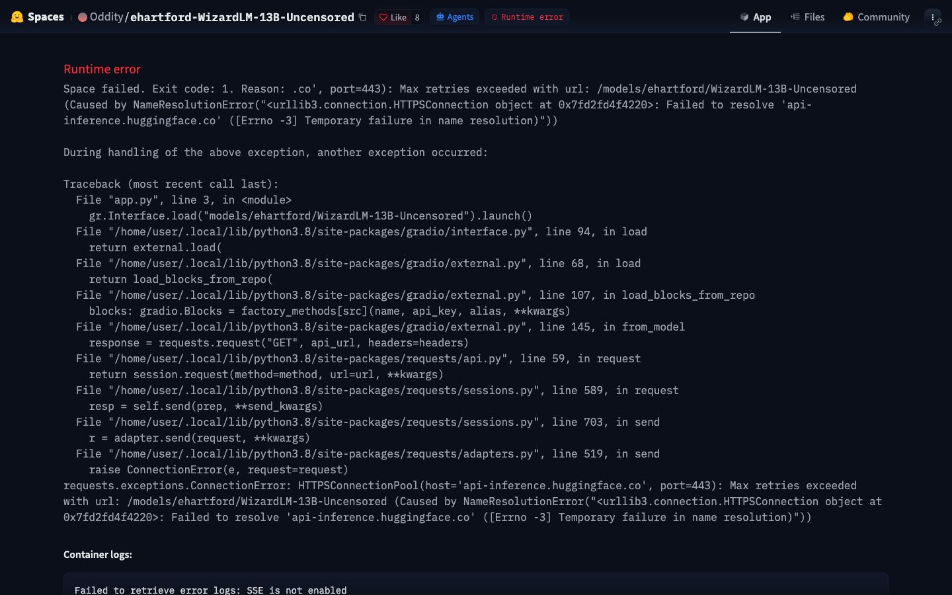The height and width of the screenshot is (595, 952).
Task: View the like count of 8
Action: (x=417, y=17)
